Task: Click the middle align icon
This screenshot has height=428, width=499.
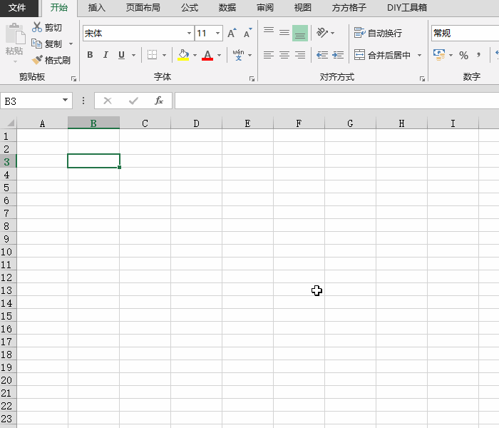Action: click(284, 33)
